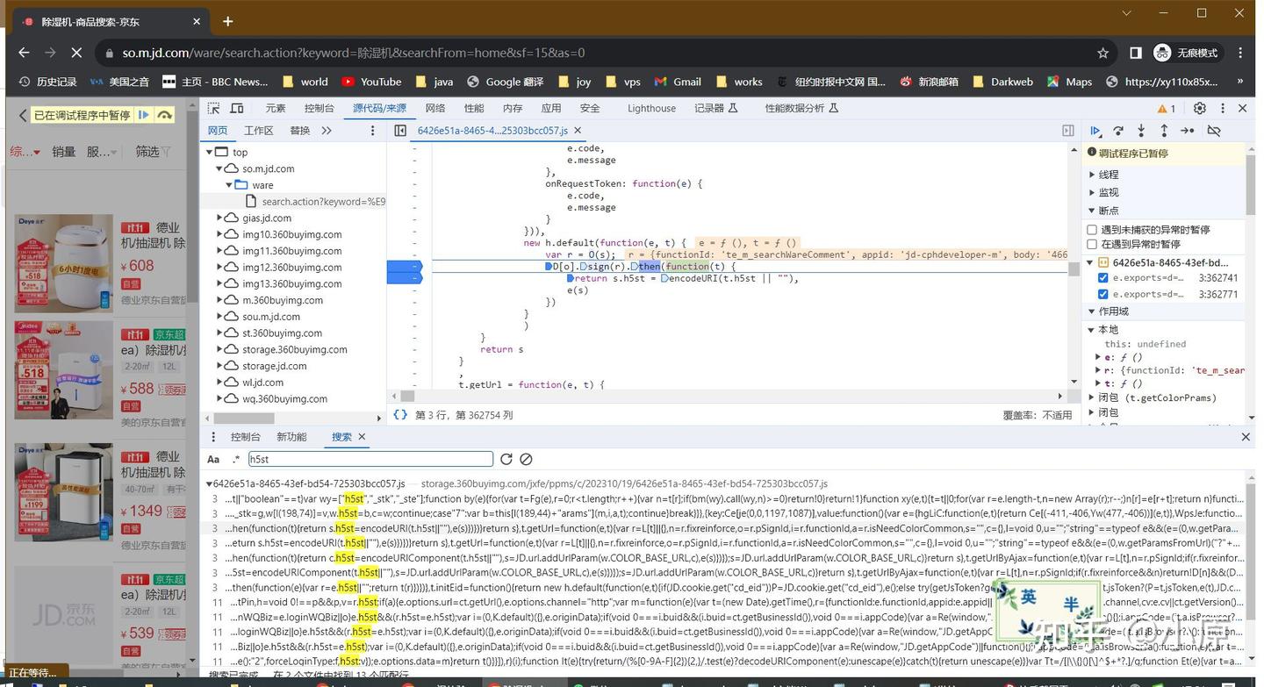Select the element inspector arrow tool

tap(212, 107)
